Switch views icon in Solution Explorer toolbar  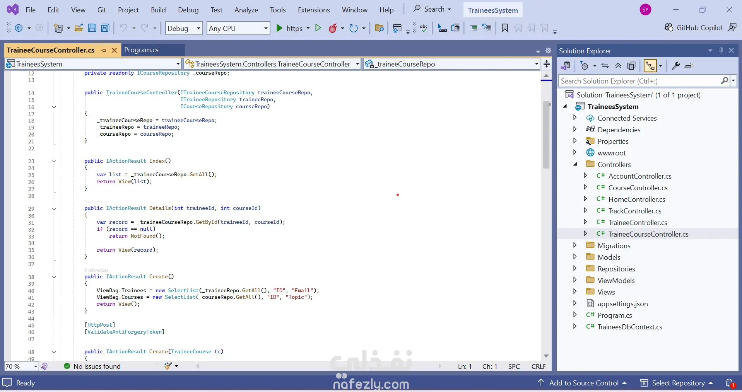566,66
